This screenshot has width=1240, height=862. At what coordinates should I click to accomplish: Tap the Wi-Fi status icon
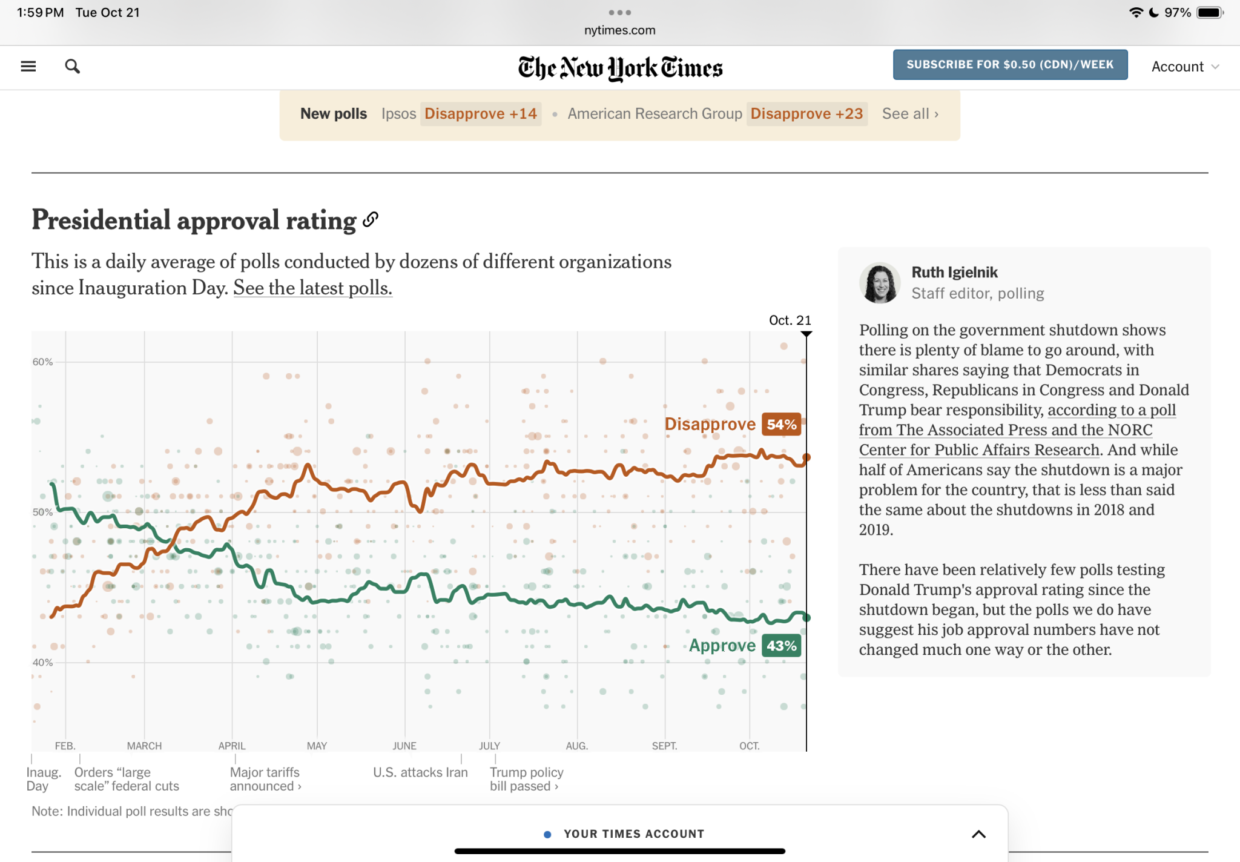tap(1136, 13)
